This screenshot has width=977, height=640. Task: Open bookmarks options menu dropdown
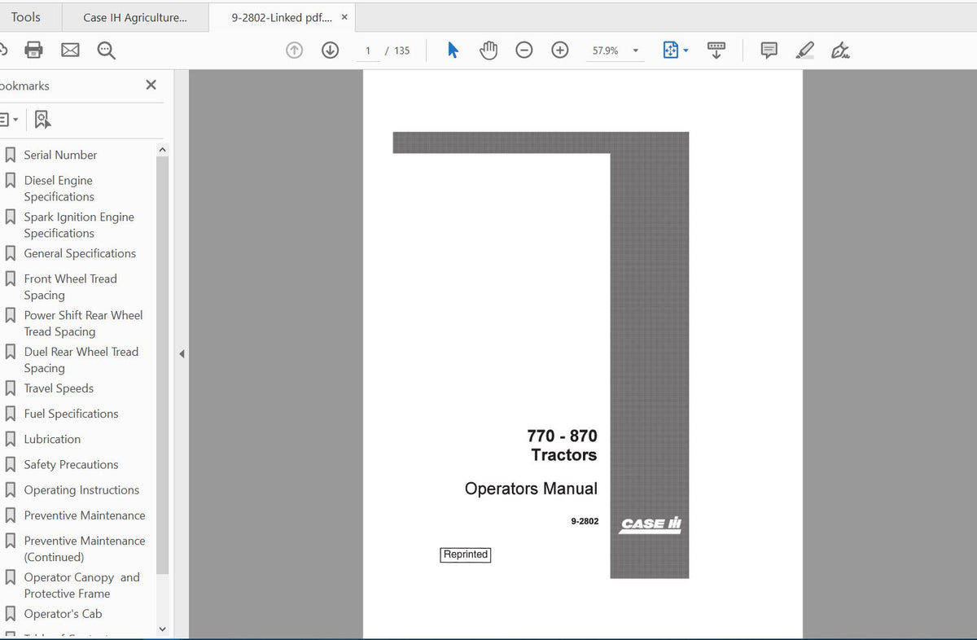[8, 120]
